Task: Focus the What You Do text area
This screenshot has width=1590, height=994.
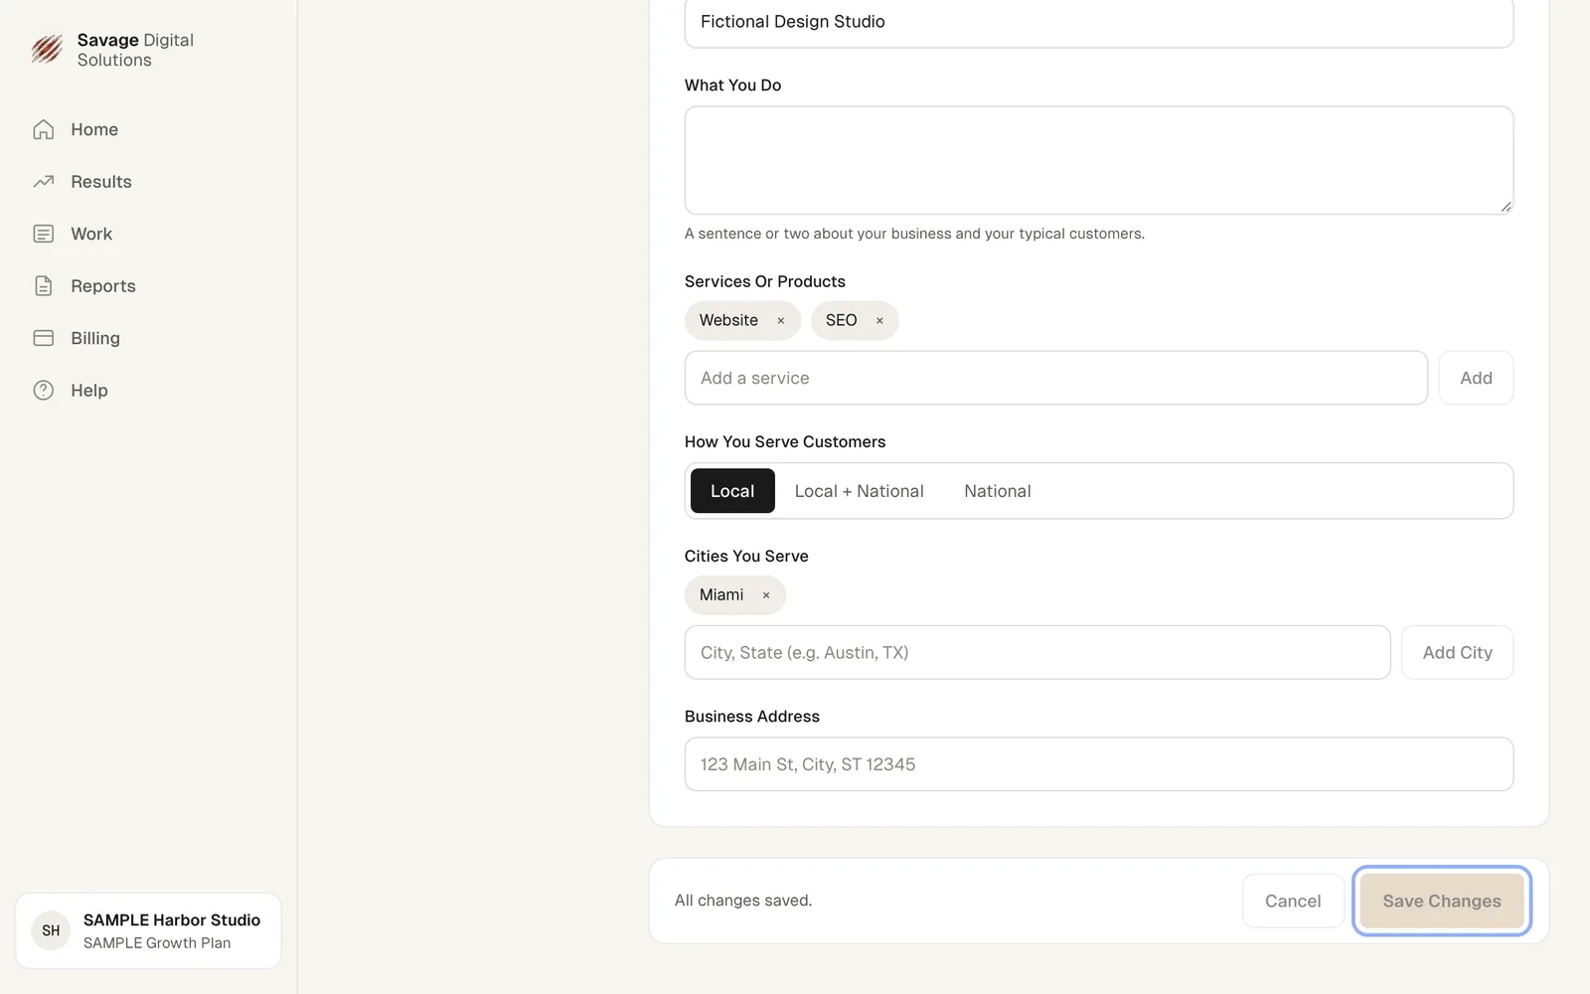Action: pyautogui.click(x=1099, y=160)
